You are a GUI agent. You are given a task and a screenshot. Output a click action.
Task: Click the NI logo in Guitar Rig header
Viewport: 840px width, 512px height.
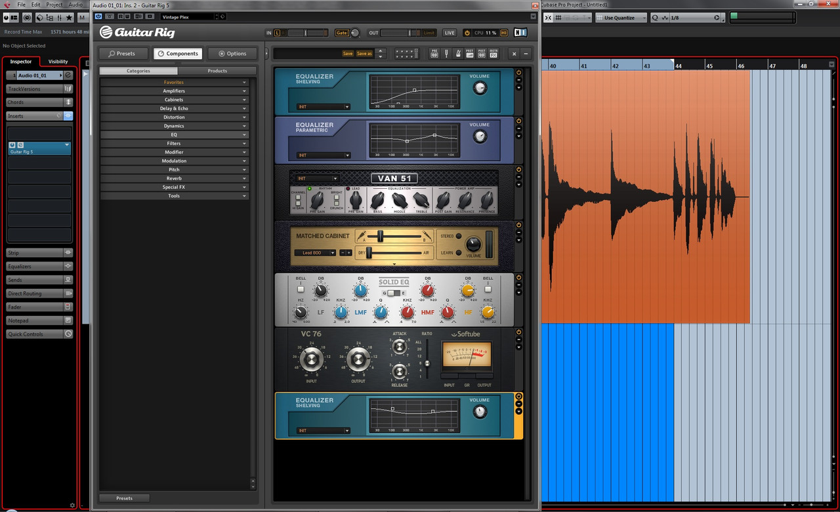(x=520, y=32)
